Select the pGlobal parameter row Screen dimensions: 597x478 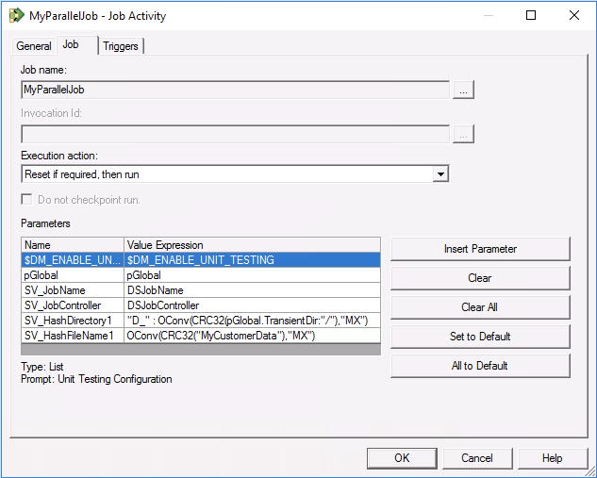(x=73, y=275)
